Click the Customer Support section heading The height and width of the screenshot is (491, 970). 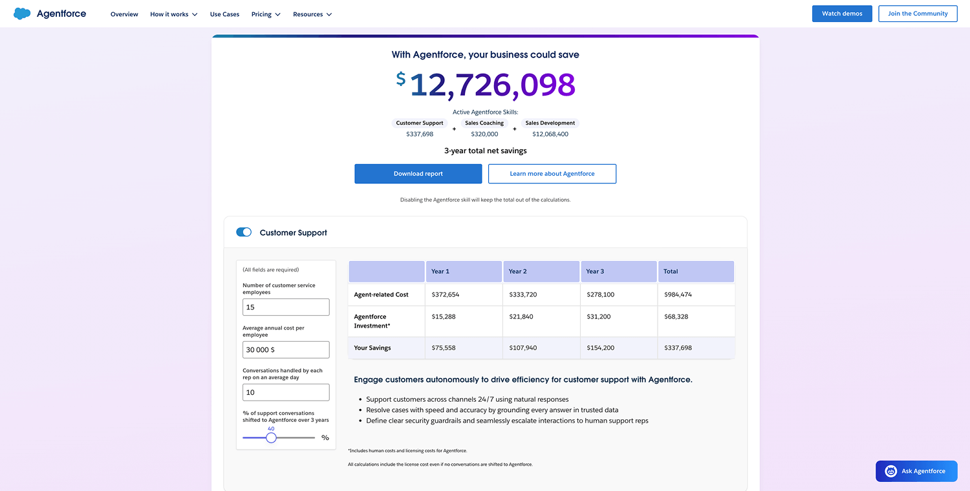294,233
